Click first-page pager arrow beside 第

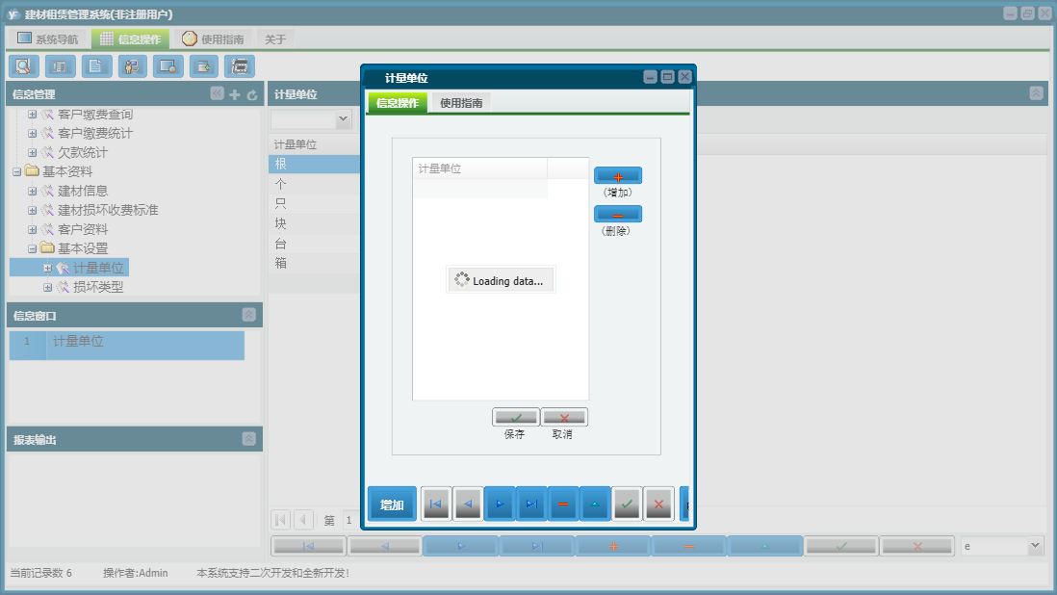tap(280, 520)
